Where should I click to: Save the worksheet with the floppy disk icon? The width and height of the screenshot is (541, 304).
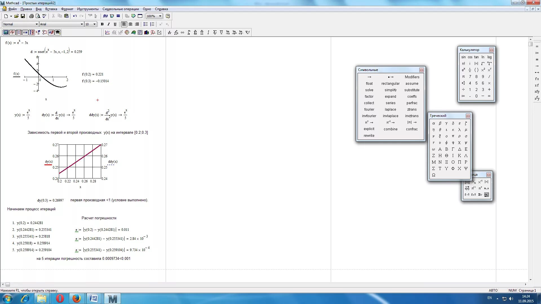pos(23,16)
